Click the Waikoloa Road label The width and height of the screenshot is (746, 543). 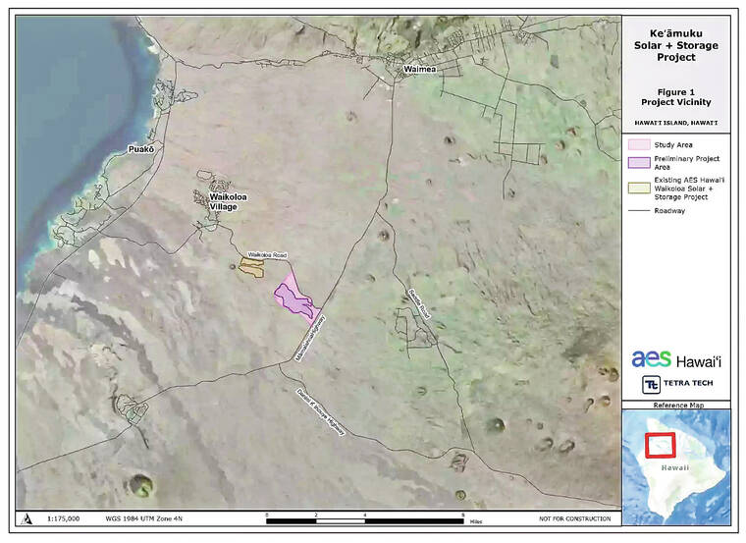(266, 255)
